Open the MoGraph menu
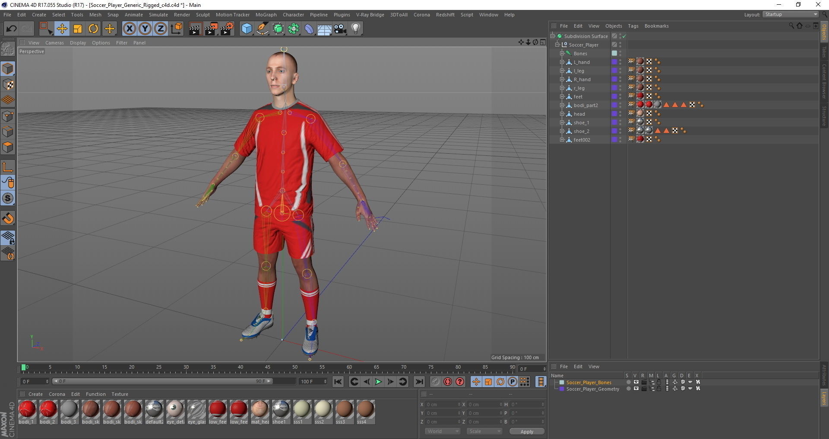Viewport: 829px width, 439px height. click(x=266, y=15)
